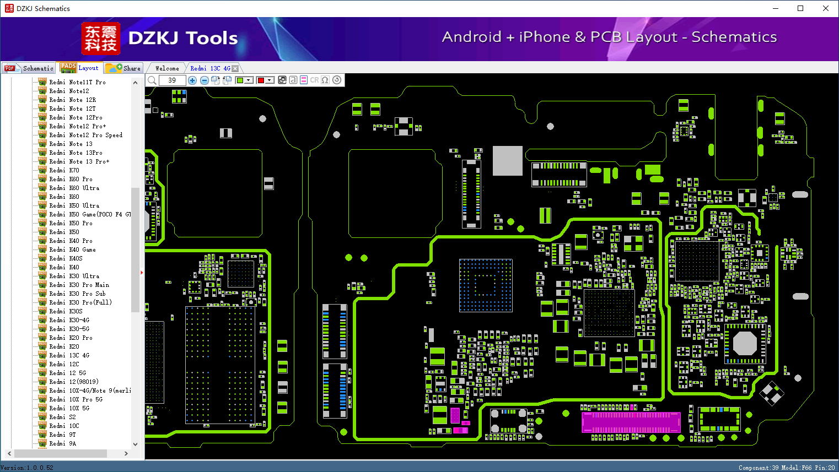Click the Omega resistance icon
This screenshot has height=472, width=839.
pos(325,80)
